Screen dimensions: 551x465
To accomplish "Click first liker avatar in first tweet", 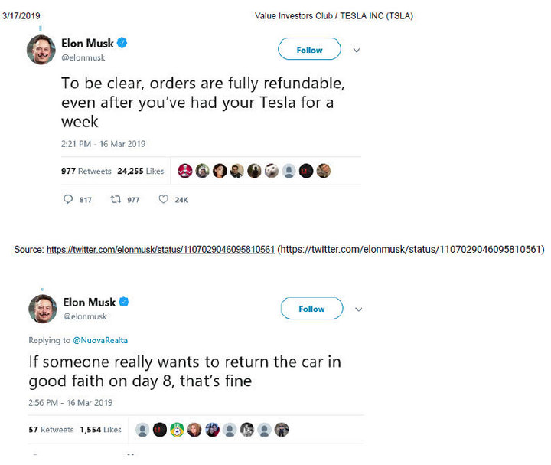I will tap(184, 171).
